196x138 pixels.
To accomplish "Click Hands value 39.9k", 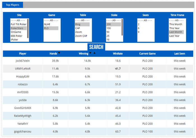I will 55,61.
